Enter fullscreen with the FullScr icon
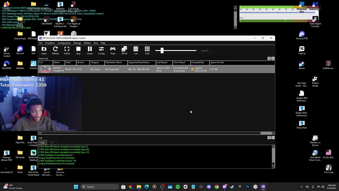The width and height of the screenshot is (339, 191). (67, 50)
